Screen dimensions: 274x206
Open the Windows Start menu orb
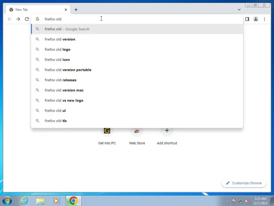tap(7, 201)
